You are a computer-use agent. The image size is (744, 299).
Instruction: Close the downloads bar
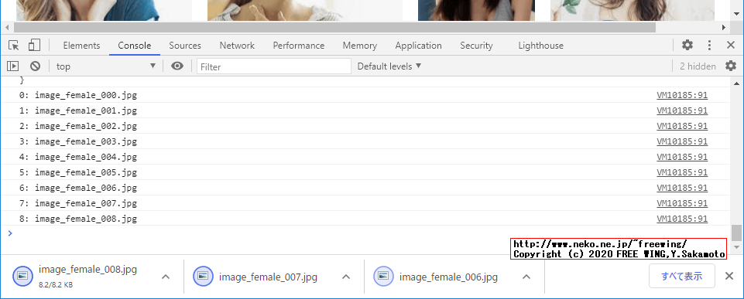click(729, 277)
